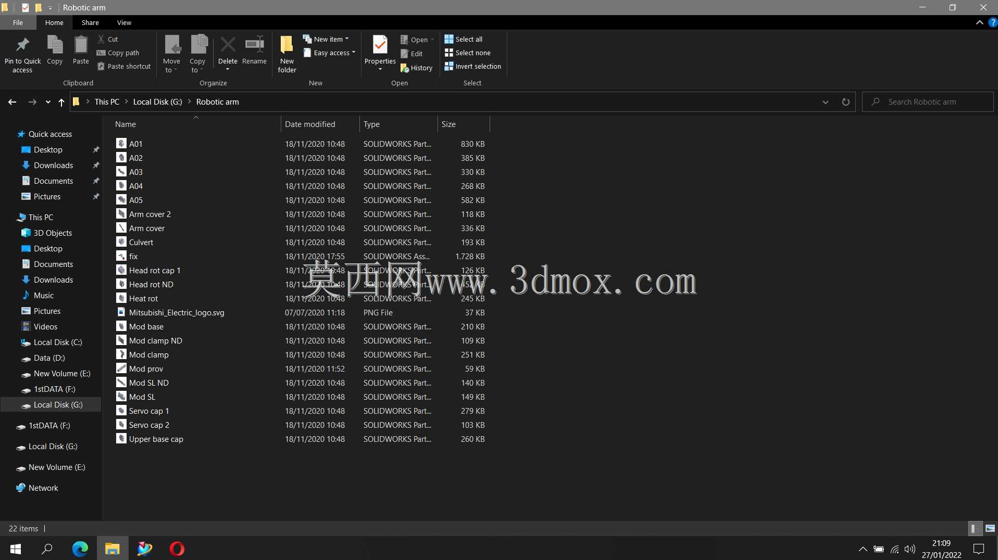Open the Move to dropdown
998x560 pixels.
172,66
